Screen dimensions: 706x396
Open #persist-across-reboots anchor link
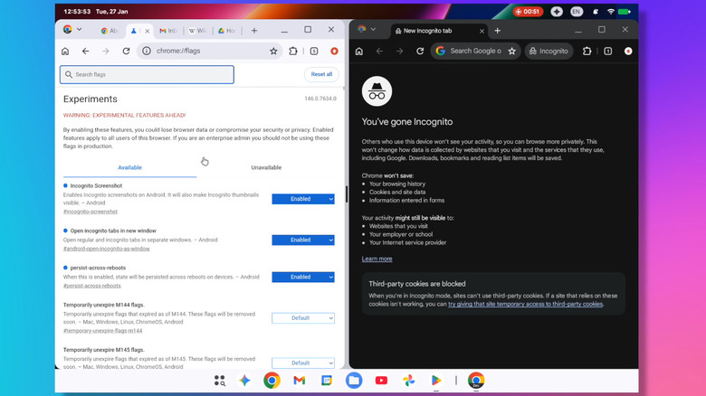click(91, 286)
